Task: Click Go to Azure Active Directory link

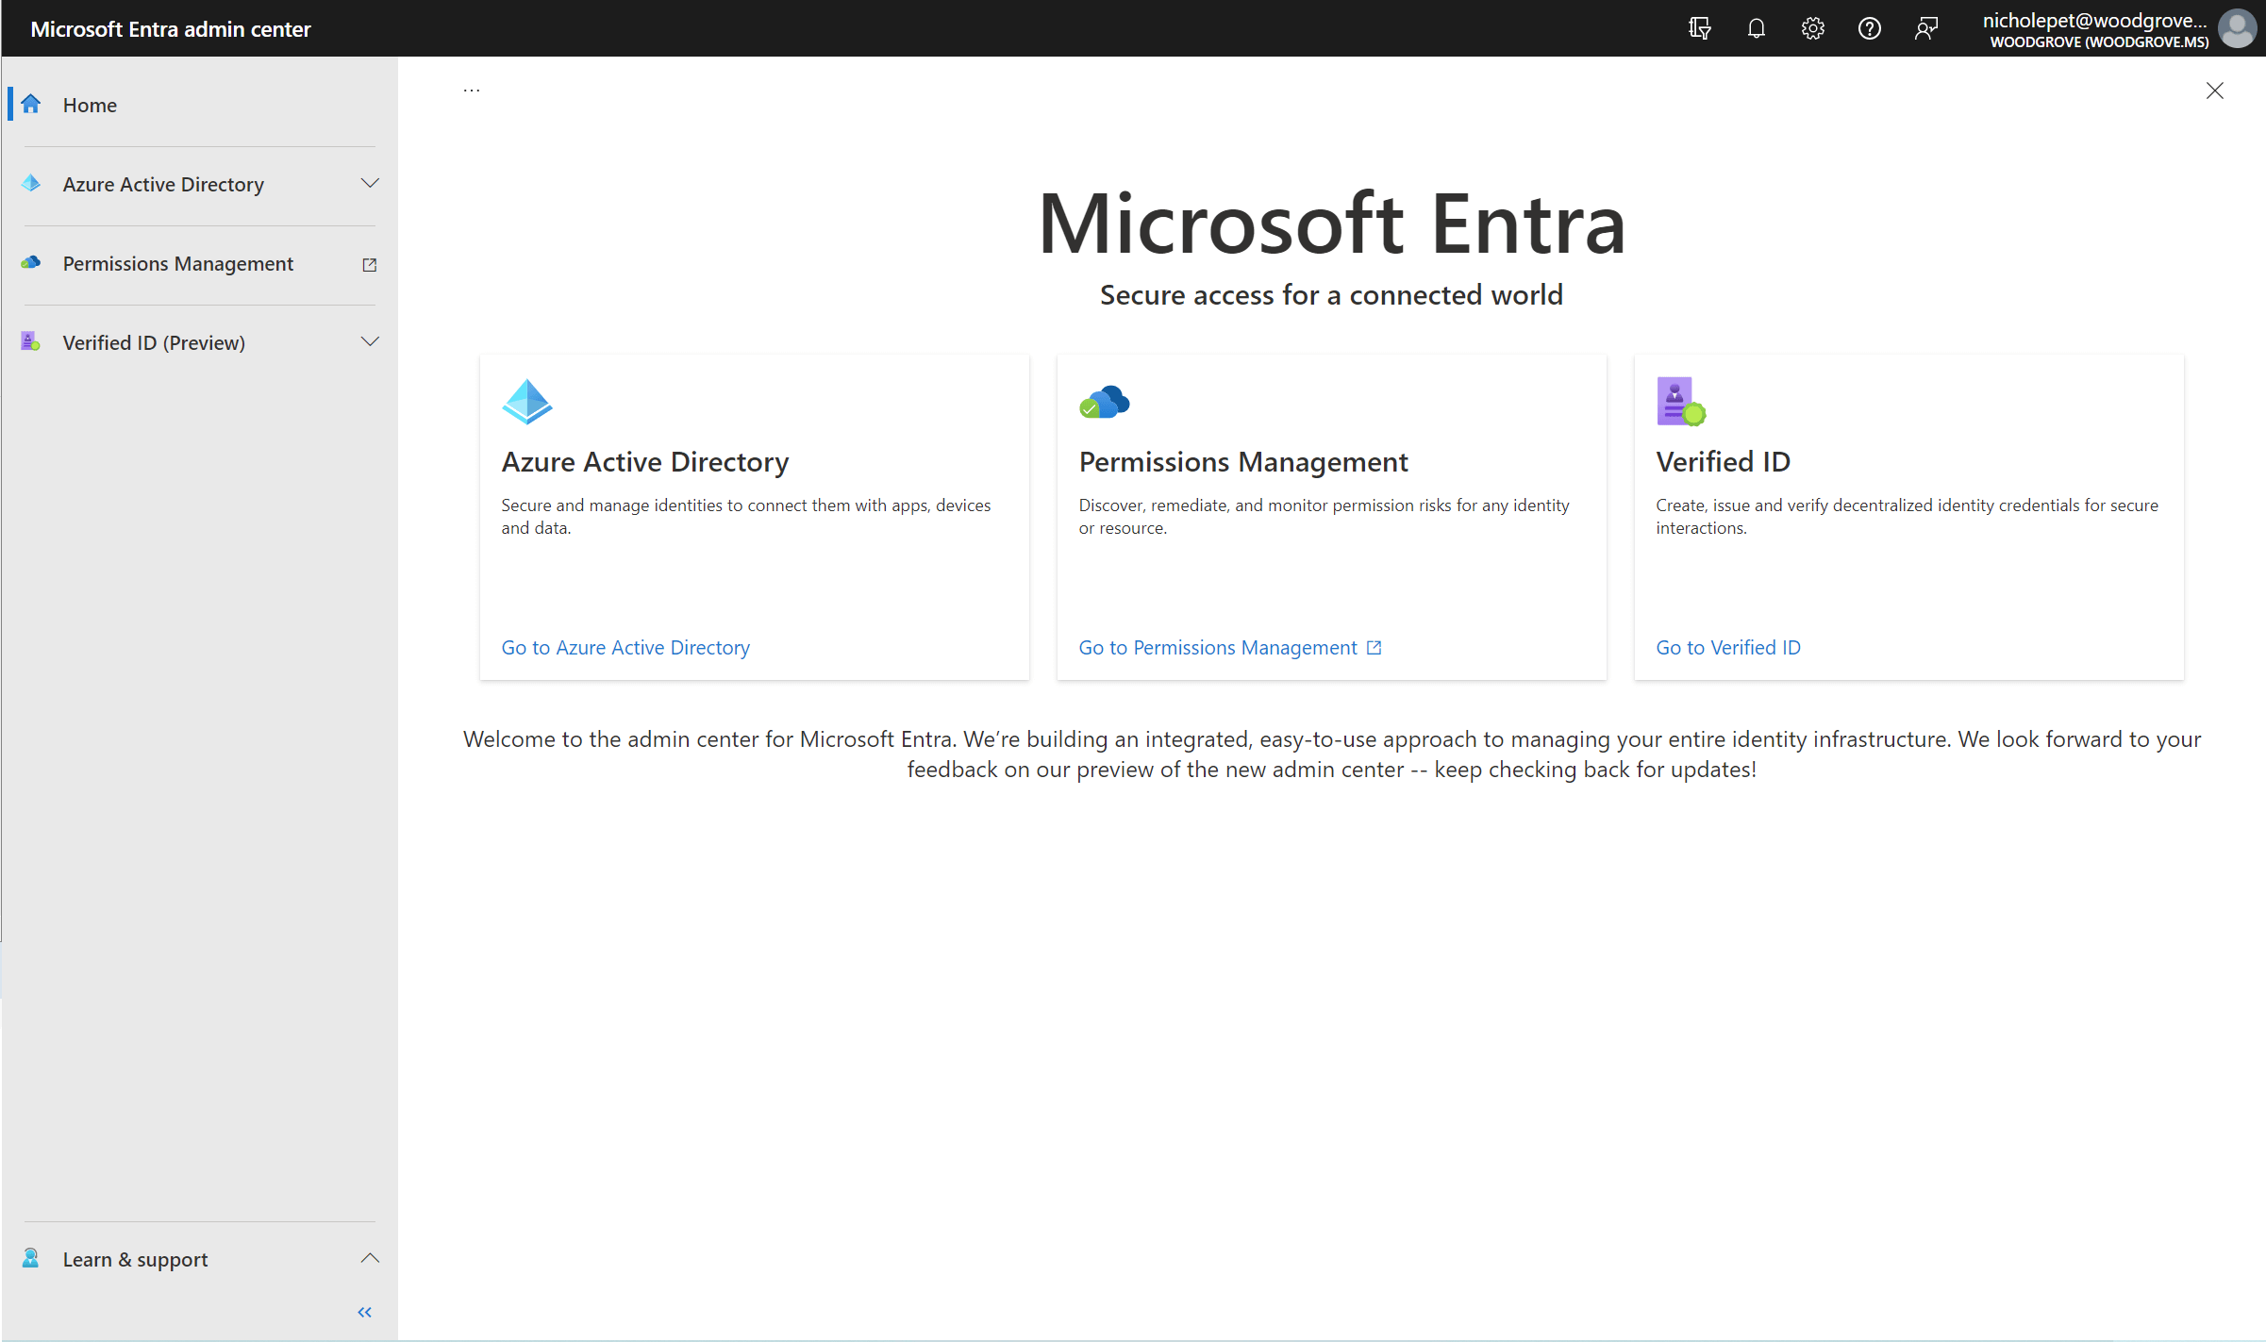Action: (x=625, y=647)
